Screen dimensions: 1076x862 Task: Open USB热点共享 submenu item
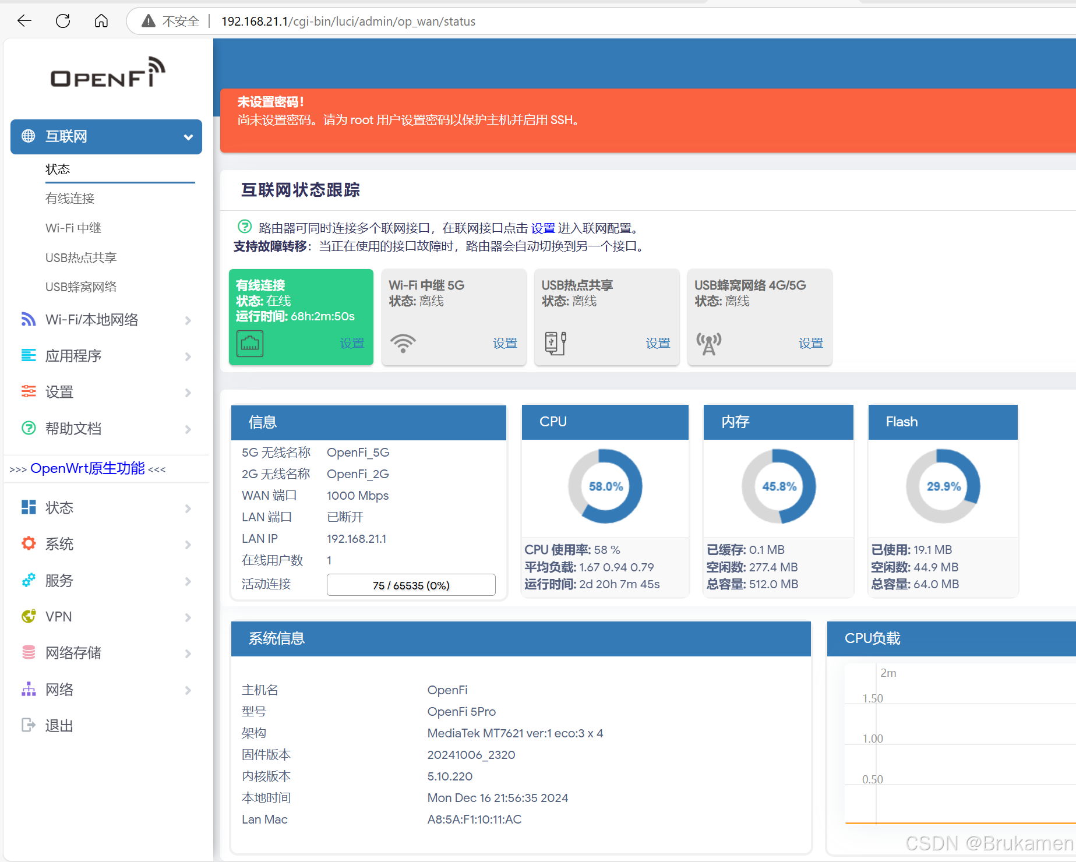[x=81, y=257]
